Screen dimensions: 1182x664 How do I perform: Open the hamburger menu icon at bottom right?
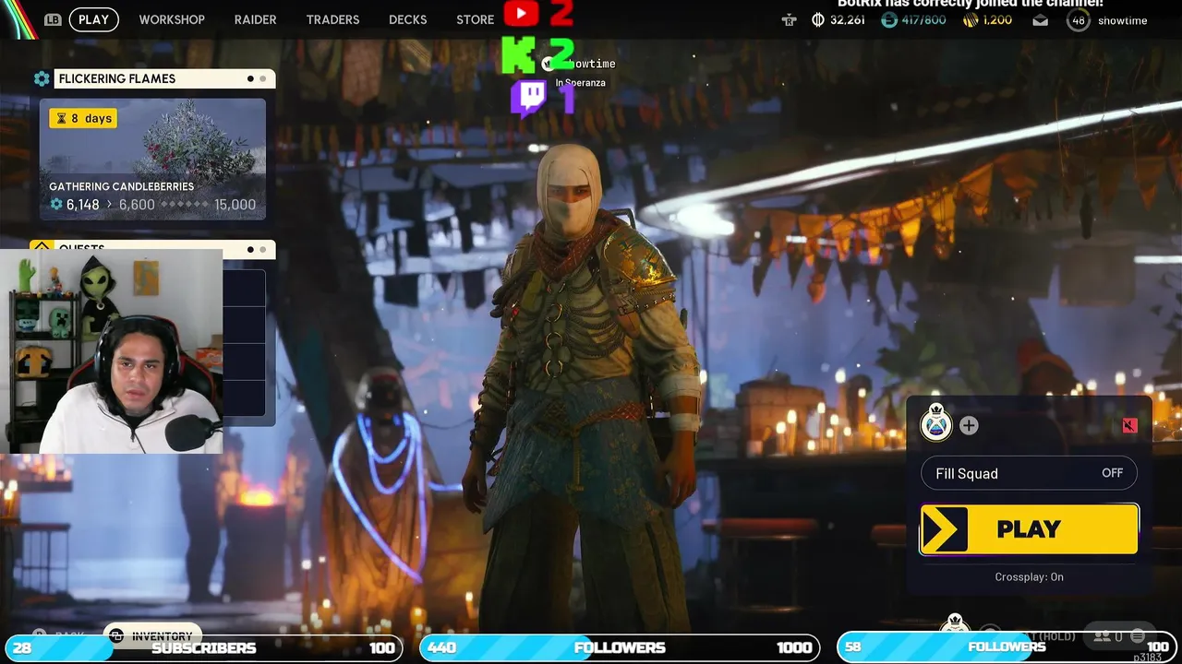click(x=1138, y=635)
